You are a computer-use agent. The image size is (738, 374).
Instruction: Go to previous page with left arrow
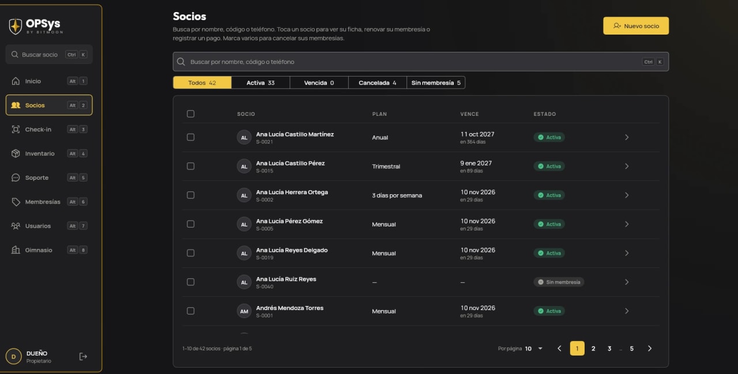tap(559, 349)
